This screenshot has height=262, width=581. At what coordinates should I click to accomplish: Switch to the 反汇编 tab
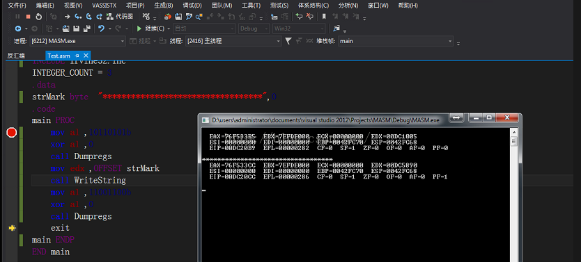point(16,56)
